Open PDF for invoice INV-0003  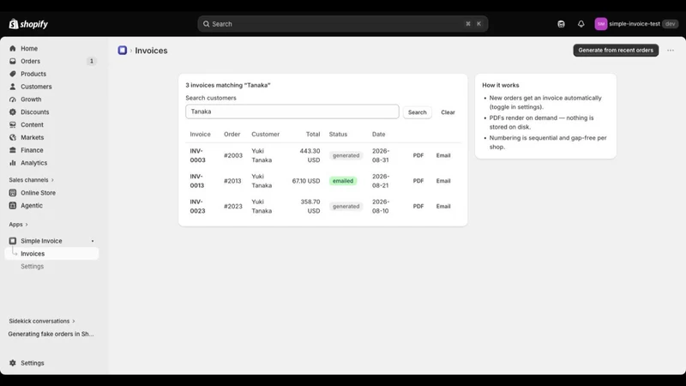(418, 155)
